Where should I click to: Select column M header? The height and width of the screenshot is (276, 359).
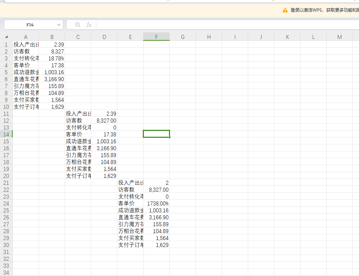click(339, 37)
